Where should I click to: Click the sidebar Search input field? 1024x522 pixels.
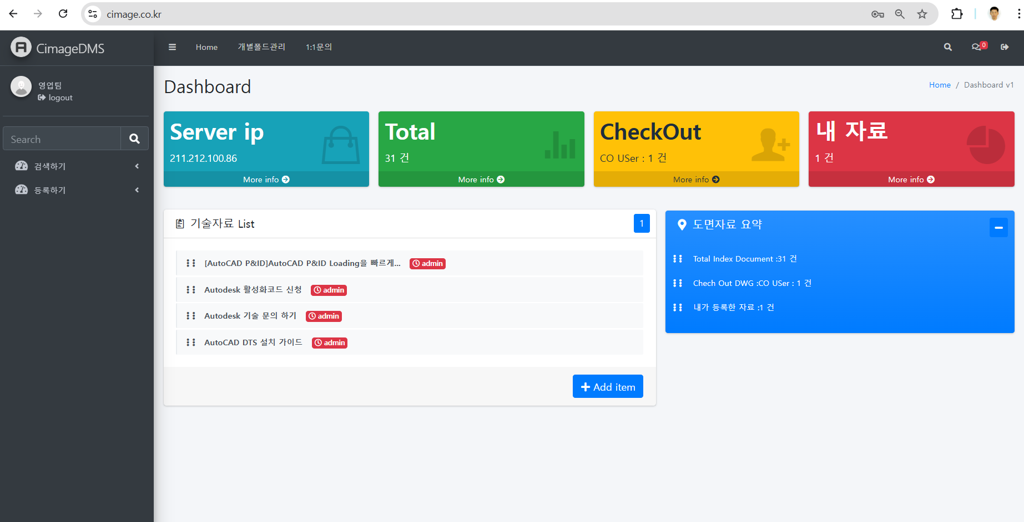[x=62, y=139]
